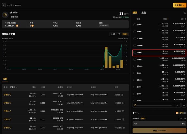Click total value 0.0003597 BTC in activity
Image resolution: width=187 pixels, height=134 pixels.
point(57,110)
